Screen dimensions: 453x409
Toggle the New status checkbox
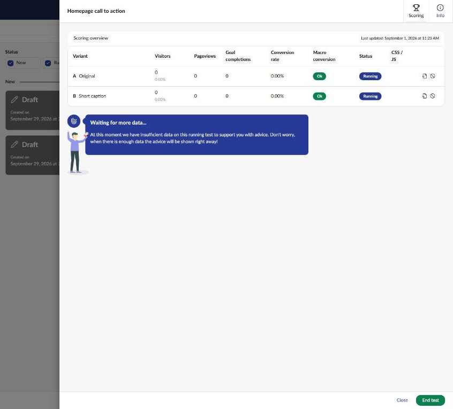pos(10,63)
